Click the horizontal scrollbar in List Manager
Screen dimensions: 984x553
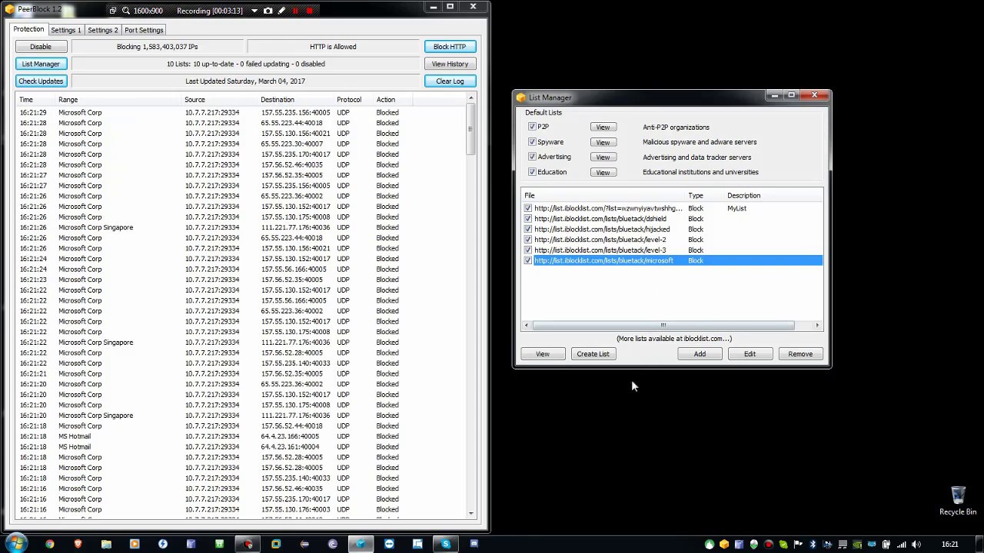click(x=663, y=326)
